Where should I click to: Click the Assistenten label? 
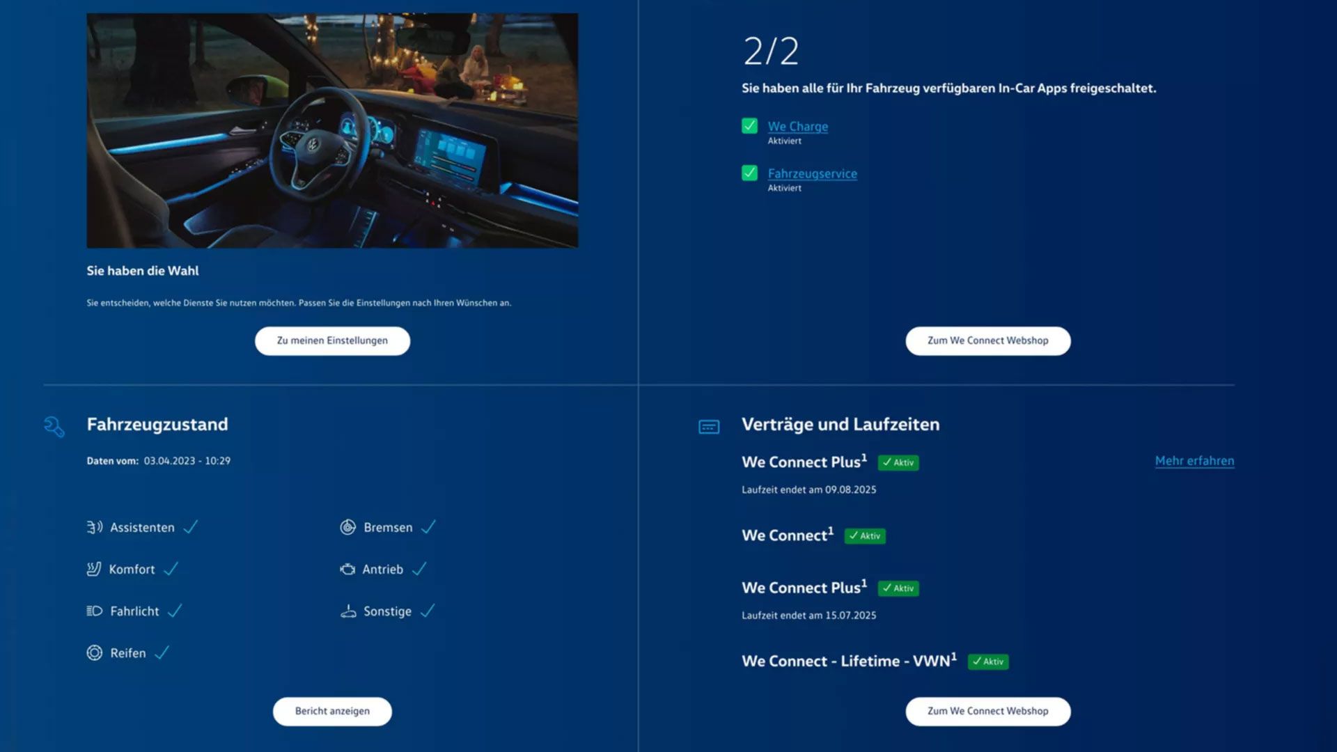pos(142,527)
